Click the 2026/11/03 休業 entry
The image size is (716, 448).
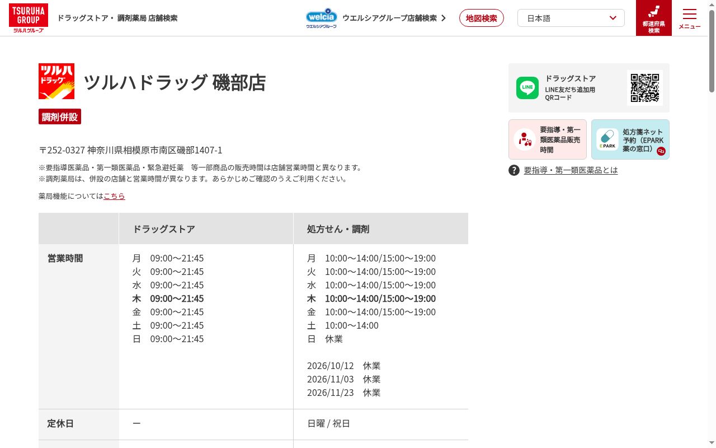343,379
